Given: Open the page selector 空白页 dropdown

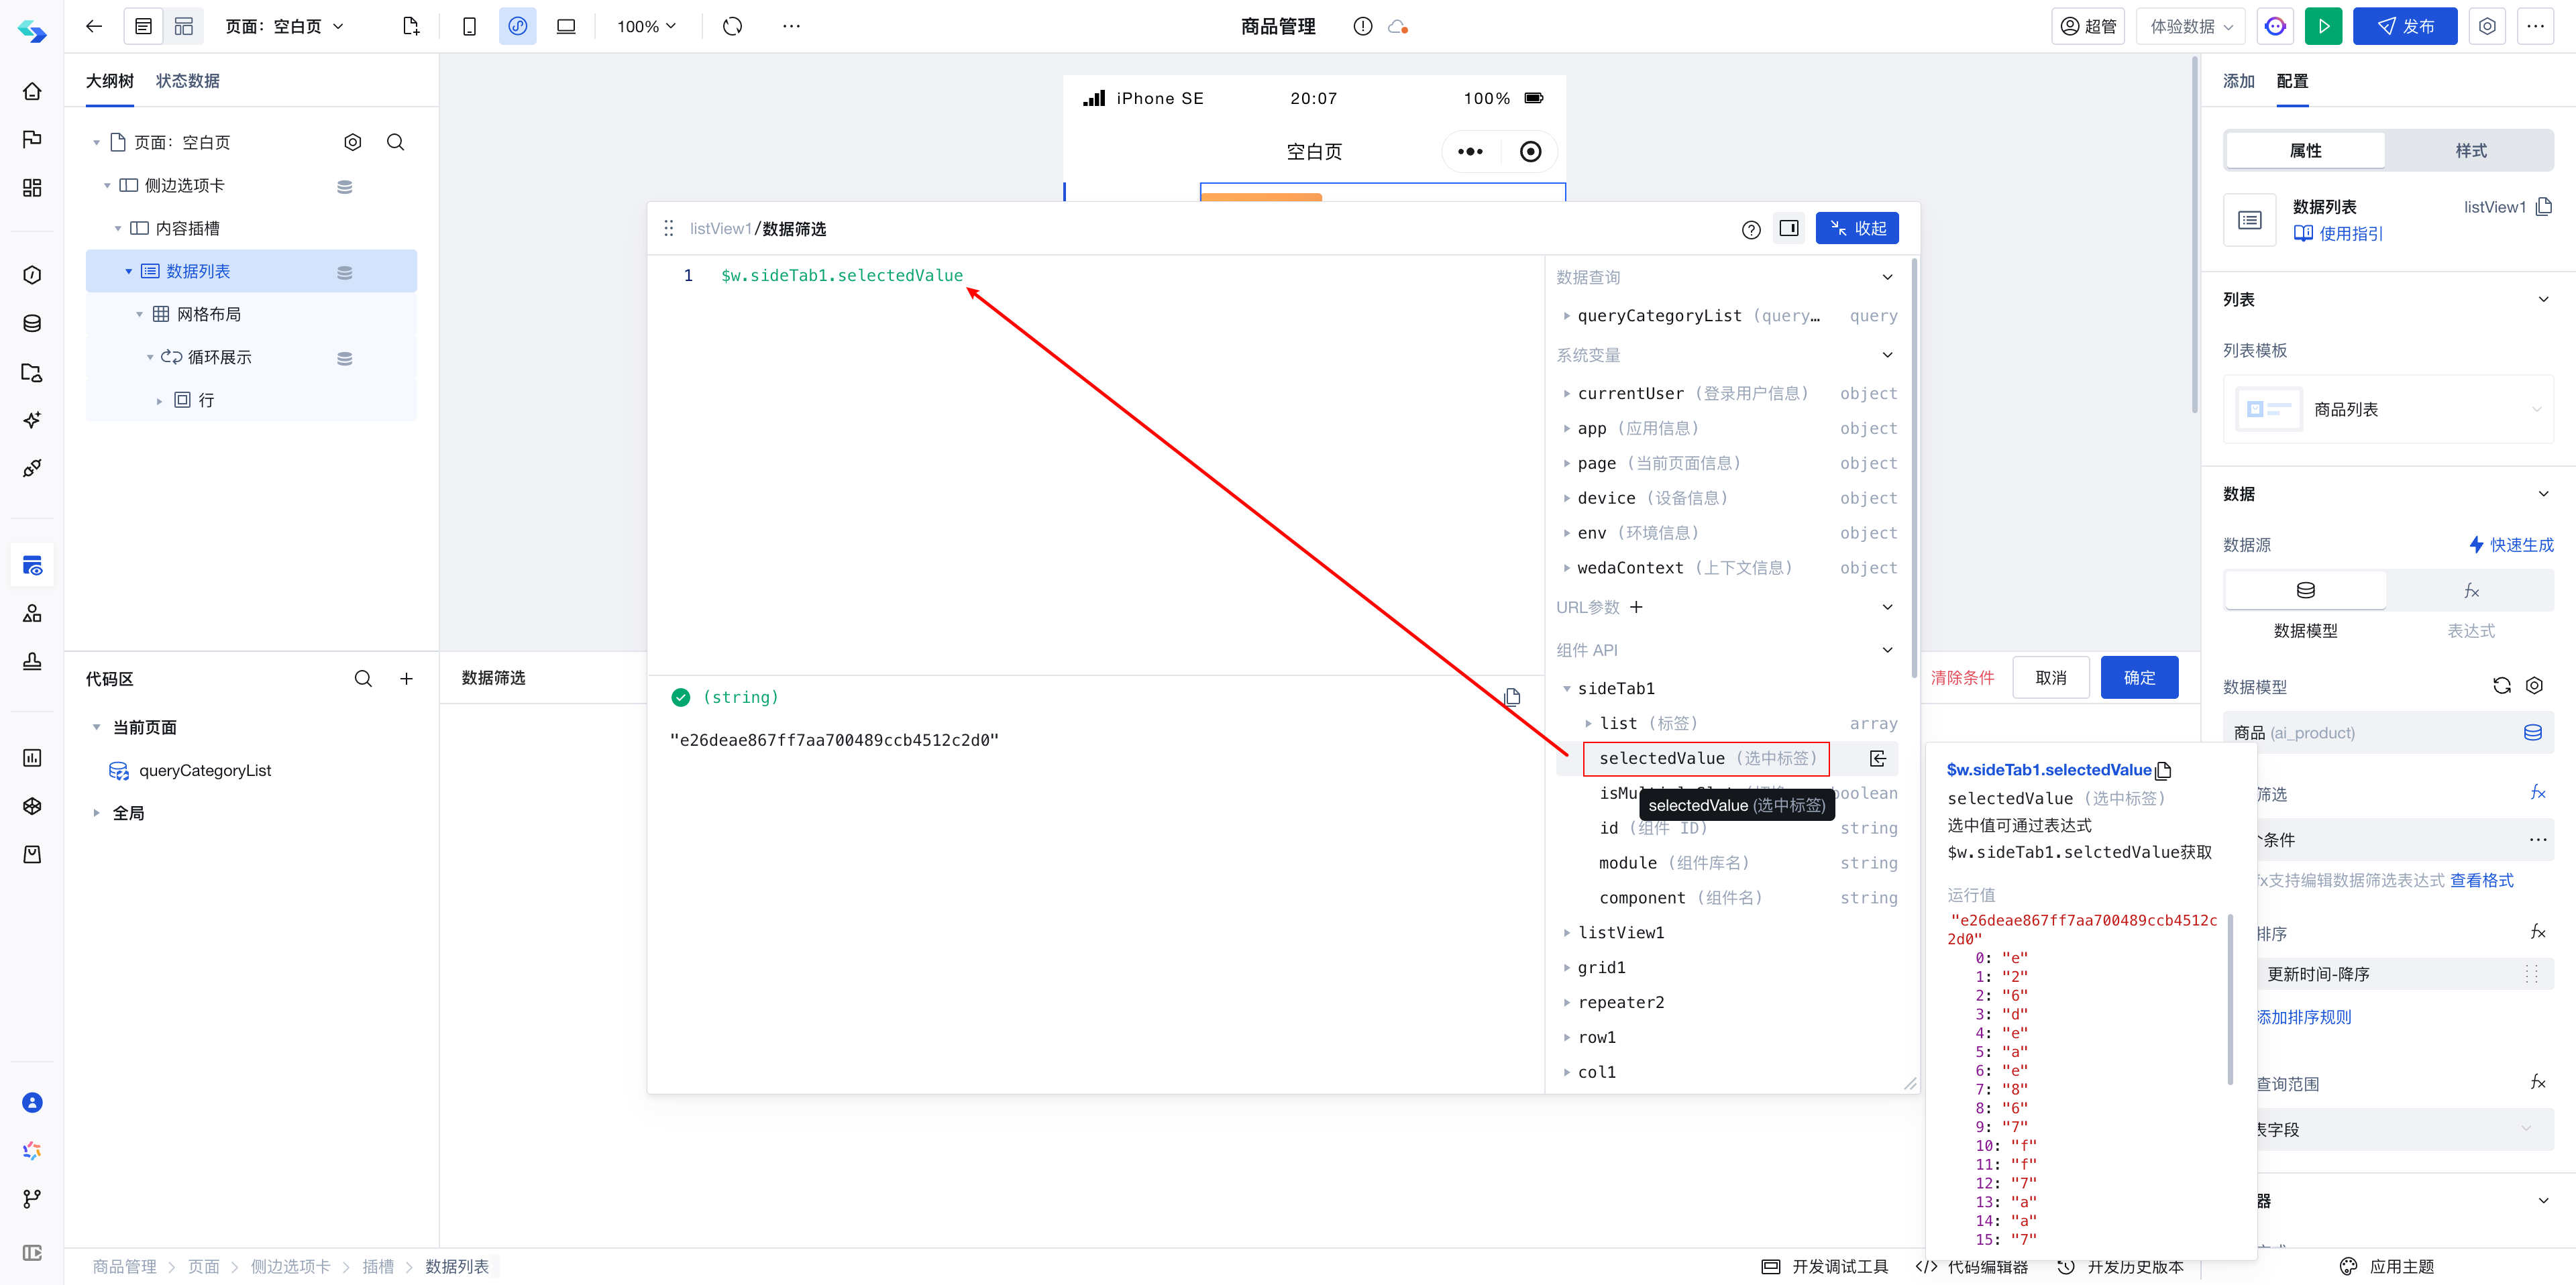Looking at the screenshot, I should 285,27.
